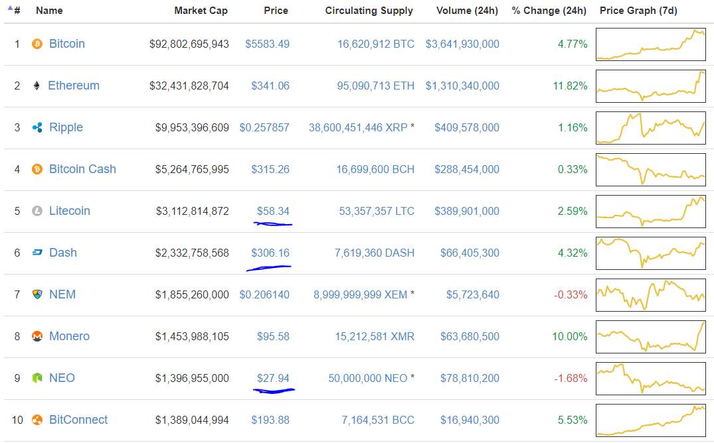Select NEM's -0.33% change value

(x=571, y=294)
